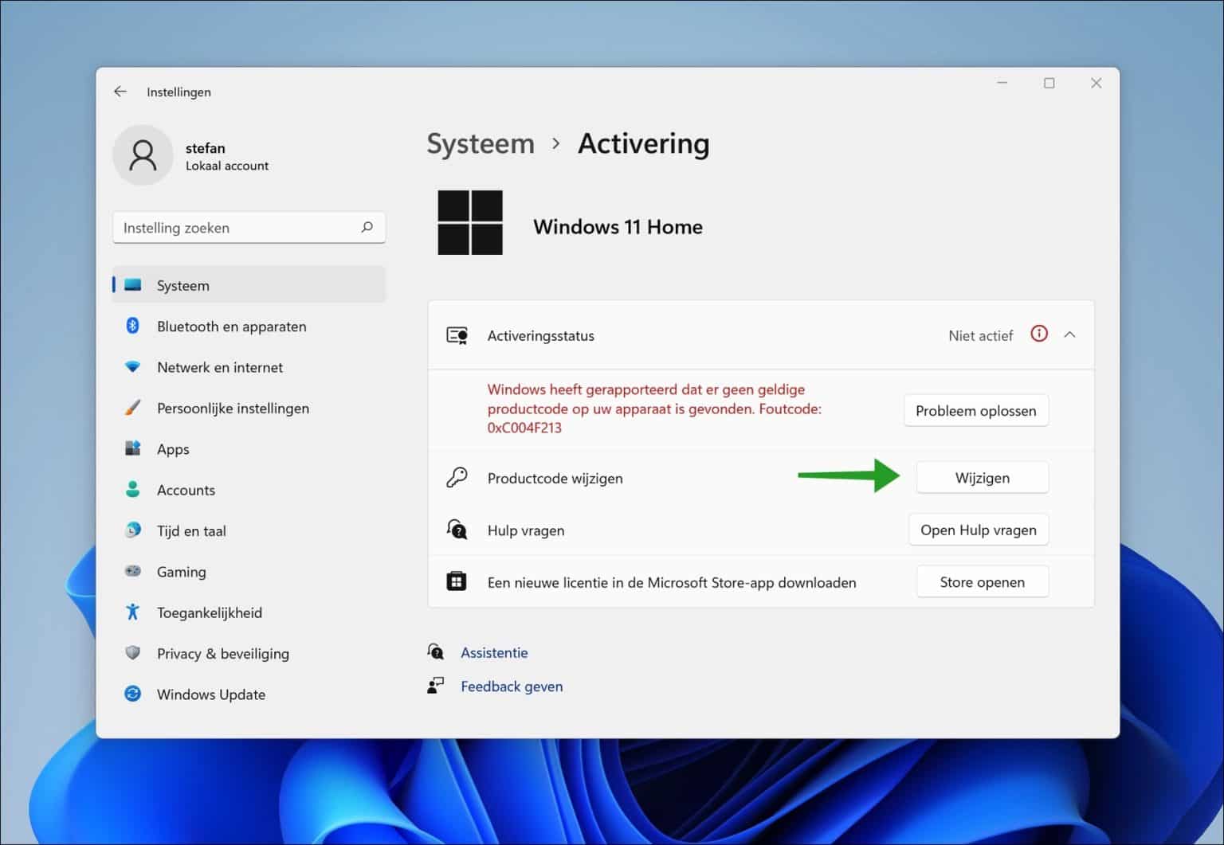Open the search magnifier in Instelling zoeken
This screenshot has height=845, width=1224.
pos(367,227)
